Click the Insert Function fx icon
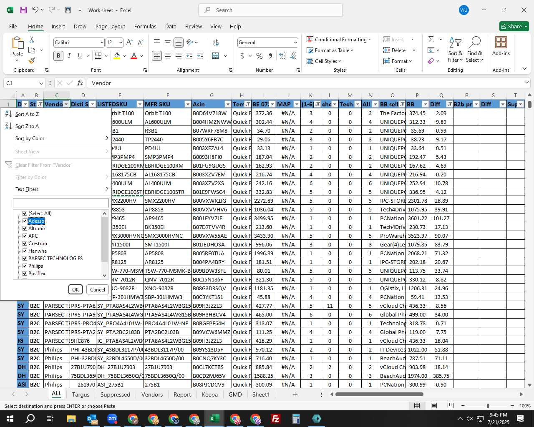Screen dimensions: 534x427 tap(80, 83)
